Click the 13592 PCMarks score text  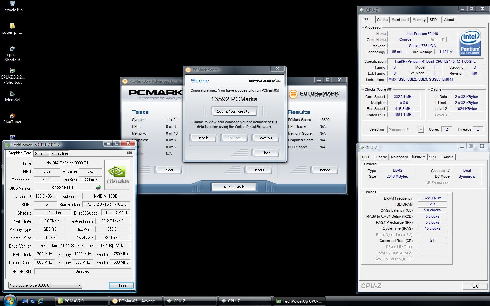[234, 99]
